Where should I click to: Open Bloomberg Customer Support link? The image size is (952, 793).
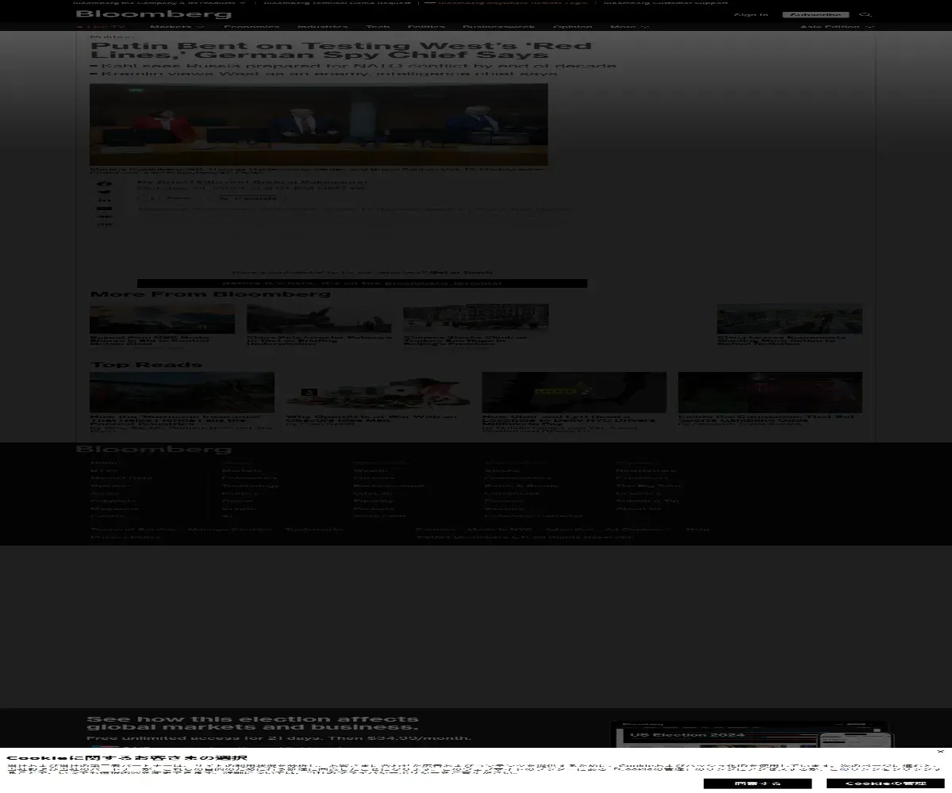point(666,2)
